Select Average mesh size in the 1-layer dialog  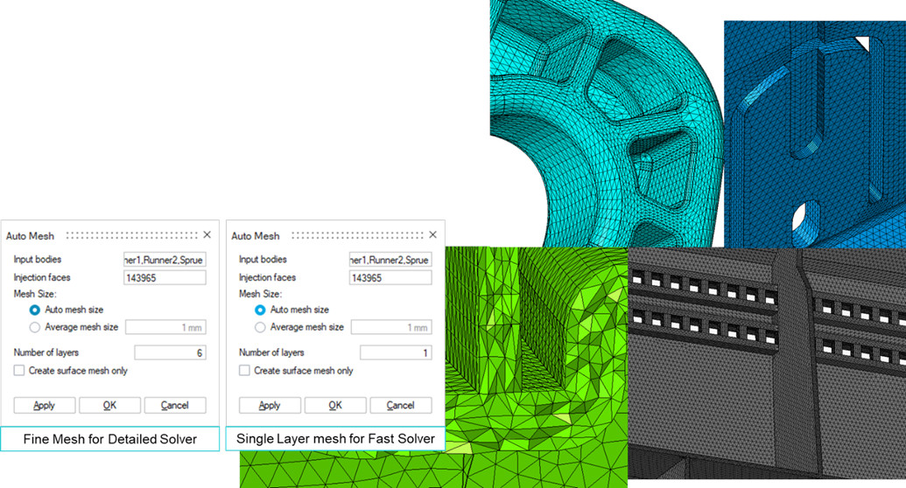pos(261,327)
